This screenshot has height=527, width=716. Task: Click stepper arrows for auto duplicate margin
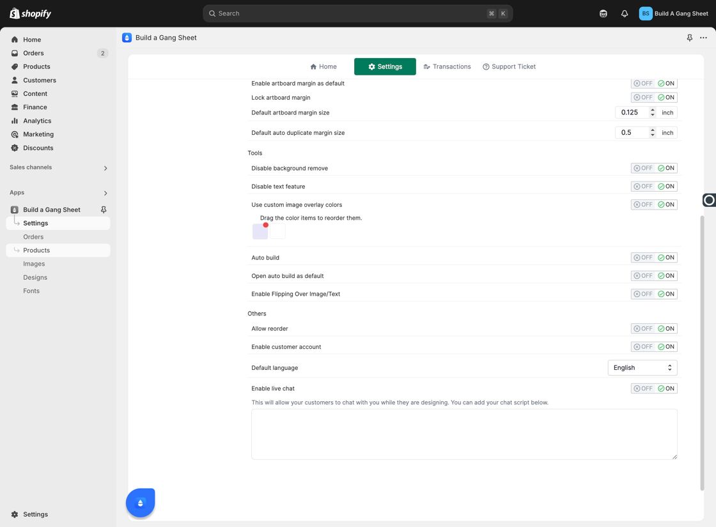coord(653,133)
